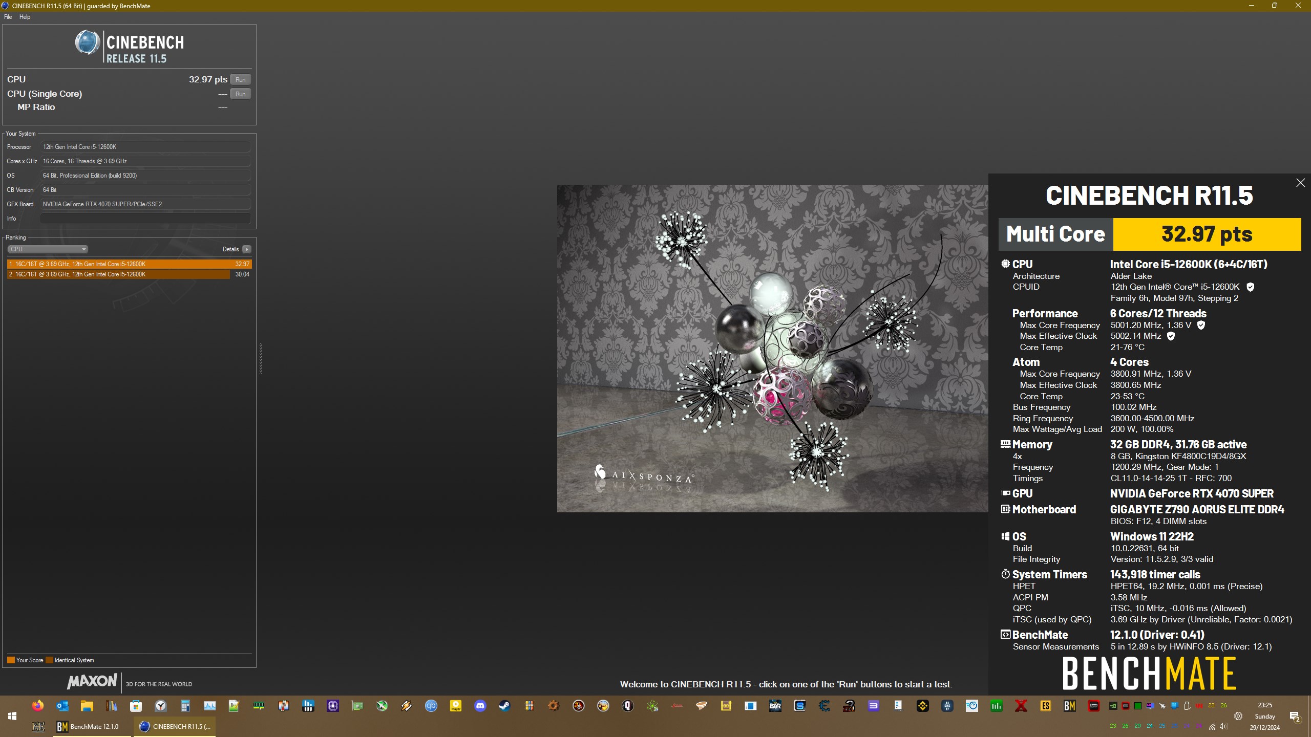The width and height of the screenshot is (1311, 737).
Task: Open the clock app taskbar icon
Action: coord(161,706)
